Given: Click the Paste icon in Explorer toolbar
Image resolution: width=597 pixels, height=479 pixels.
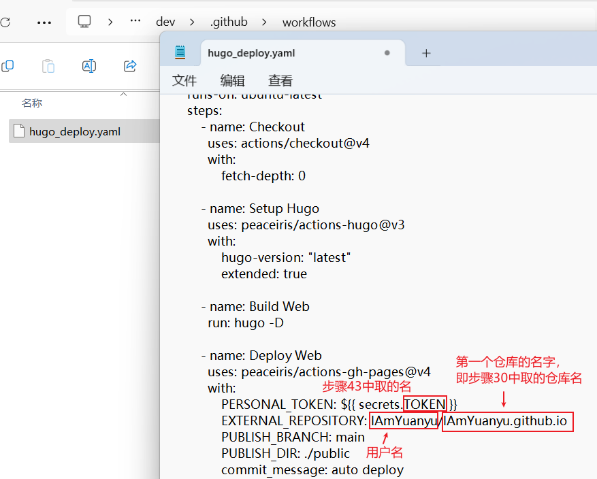Looking at the screenshot, I should 48,66.
